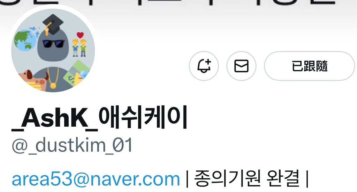Click the globe emoji in the avatar

pyautogui.click(x=25, y=40)
